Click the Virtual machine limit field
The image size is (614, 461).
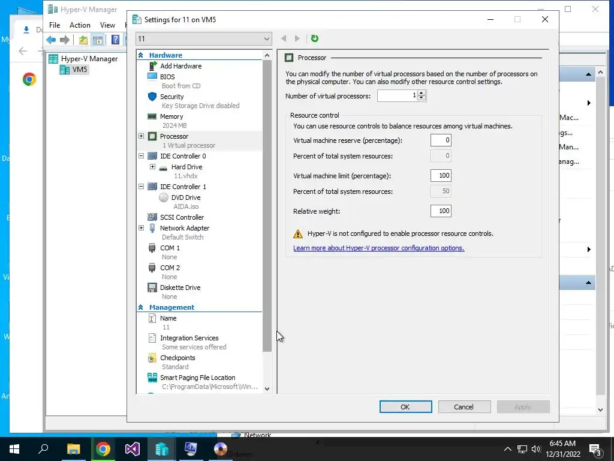[x=441, y=176]
